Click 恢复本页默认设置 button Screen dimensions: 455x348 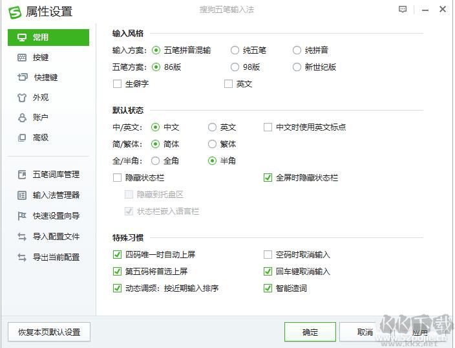49,332
